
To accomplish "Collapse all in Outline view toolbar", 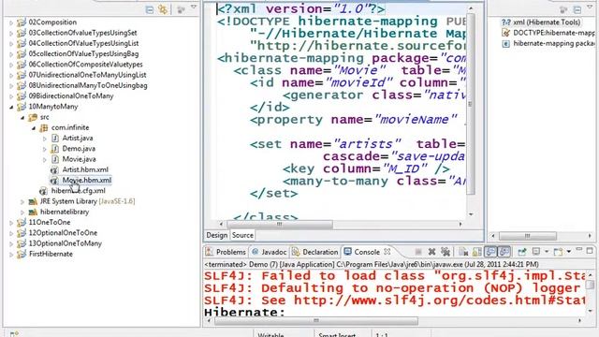I will point(577,10).
